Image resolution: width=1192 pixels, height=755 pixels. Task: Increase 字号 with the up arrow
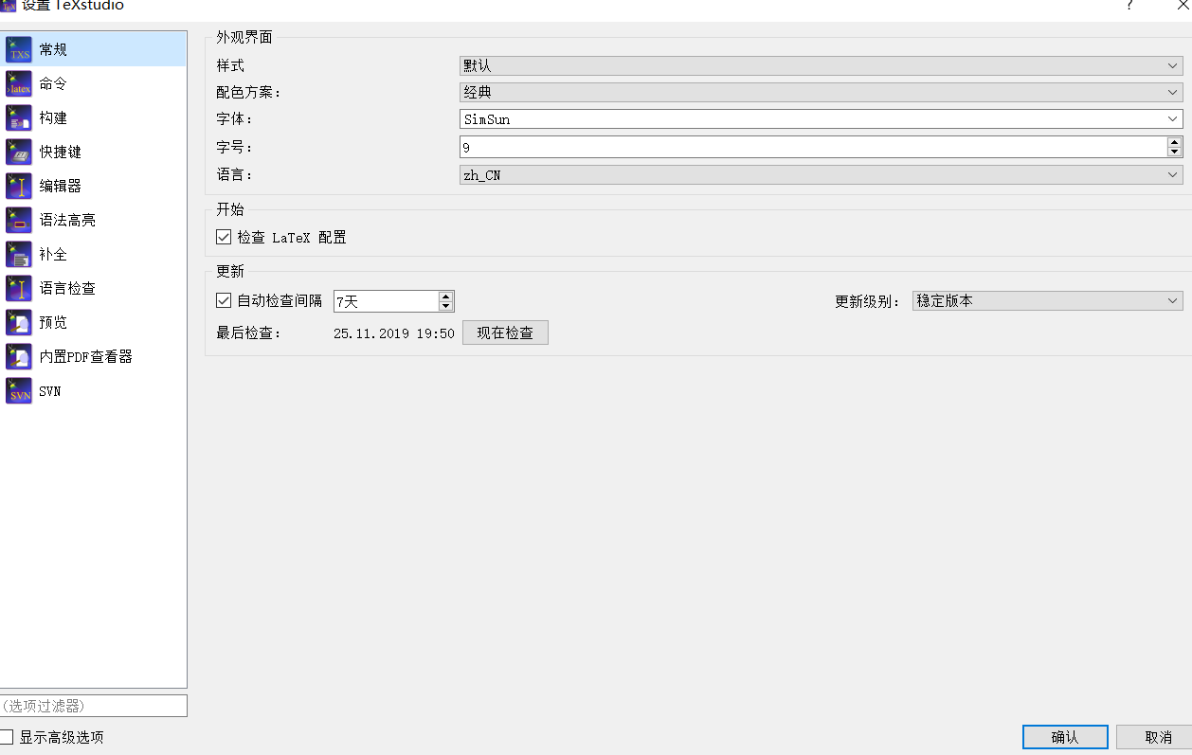(x=1175, y=142)
